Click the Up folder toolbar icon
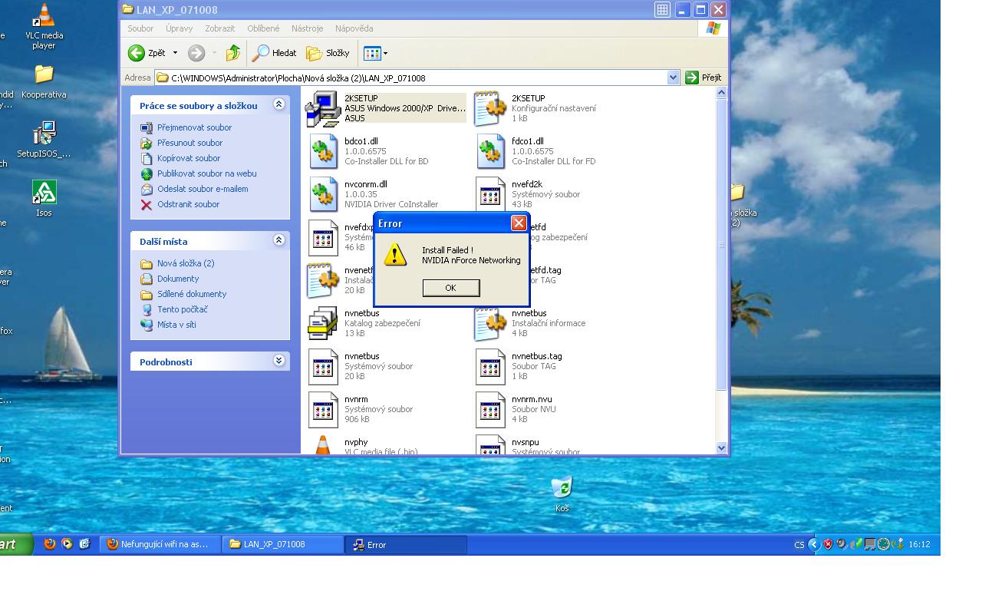Viewport: 982px width, 614px height. tap(233, 53)
